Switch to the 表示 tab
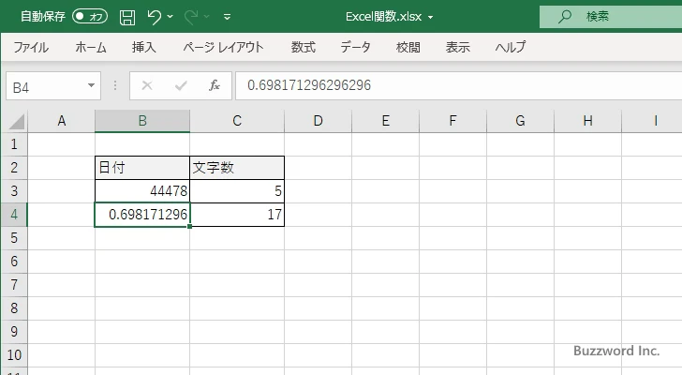 [x=457, y=47]
